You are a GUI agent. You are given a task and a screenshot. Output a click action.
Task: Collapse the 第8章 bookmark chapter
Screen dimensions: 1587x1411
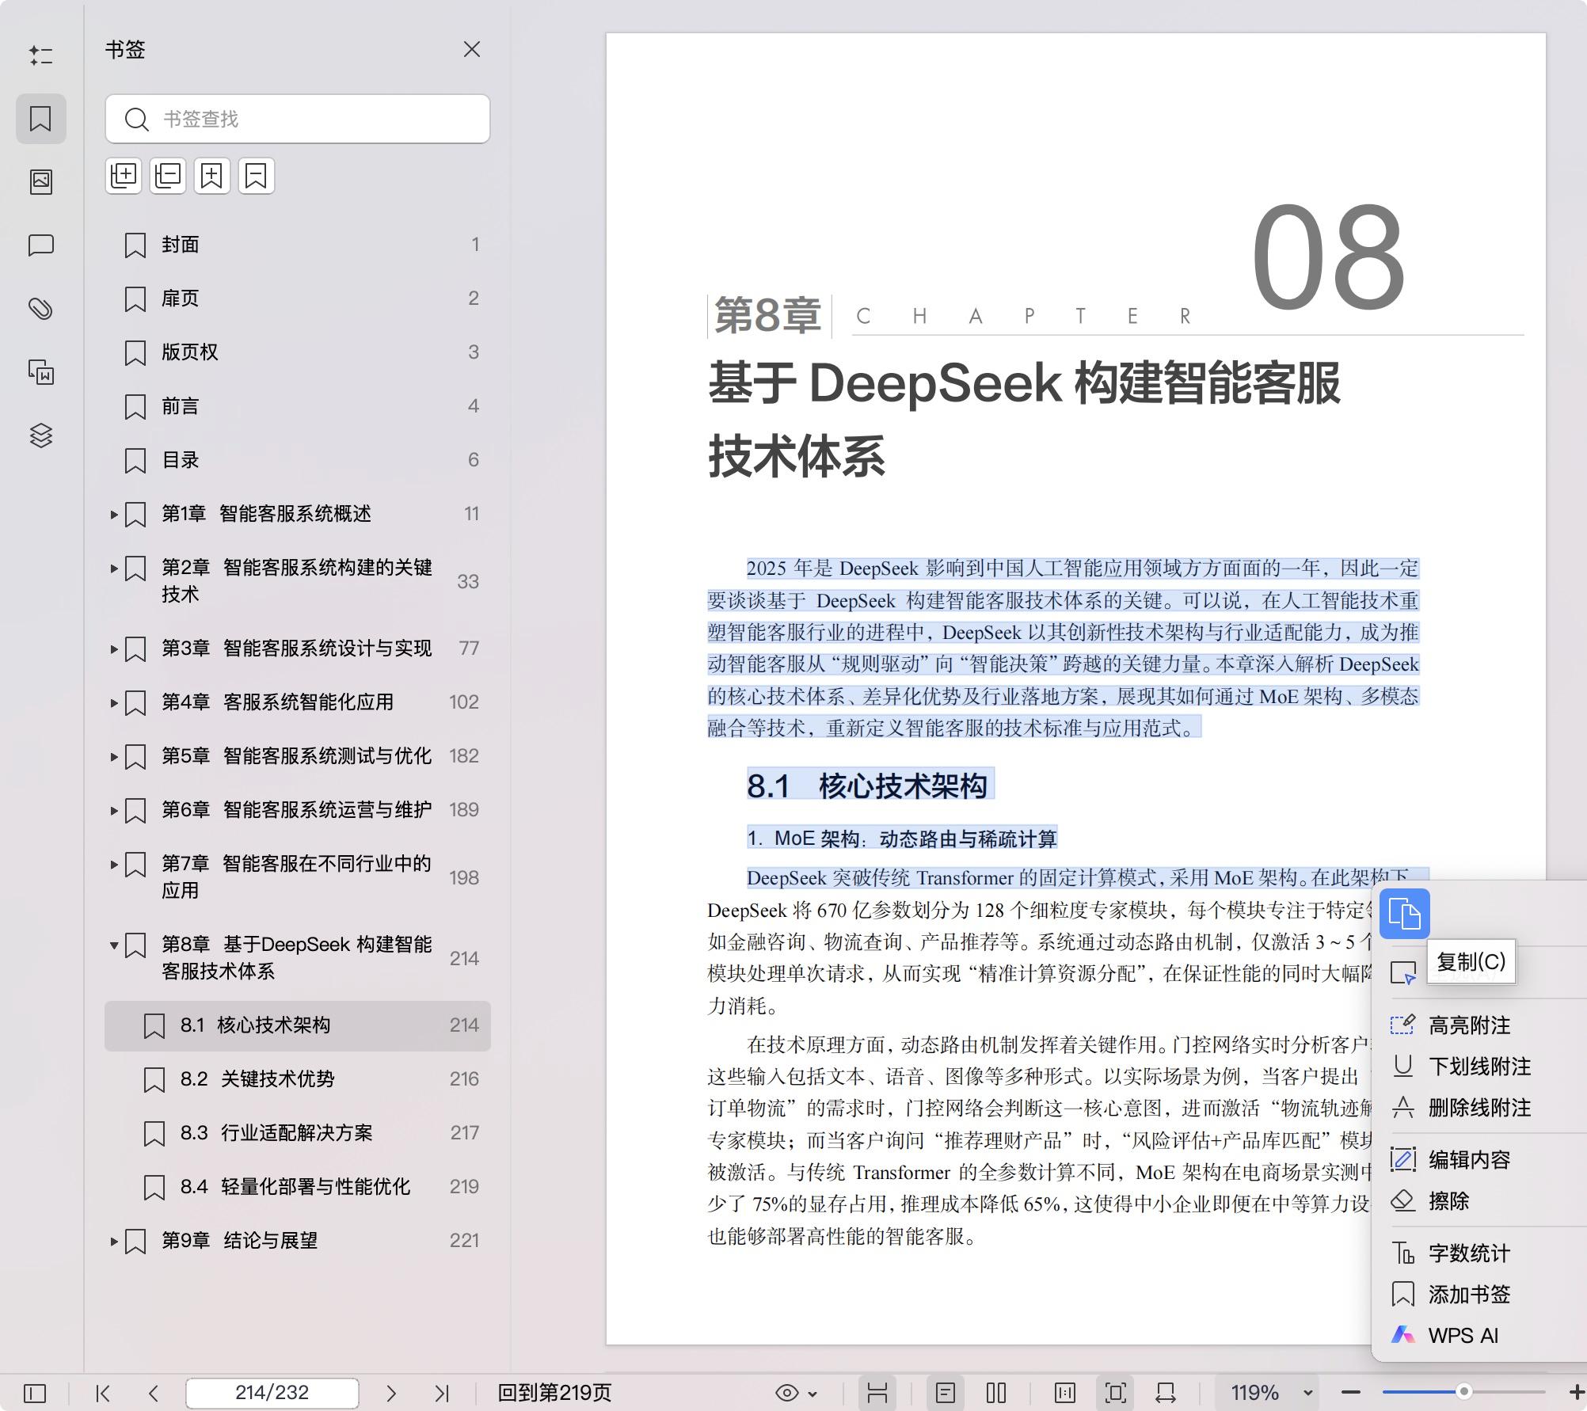click(x=113, y=945)
